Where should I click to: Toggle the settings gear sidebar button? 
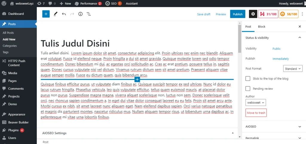(x=253, y=14)
